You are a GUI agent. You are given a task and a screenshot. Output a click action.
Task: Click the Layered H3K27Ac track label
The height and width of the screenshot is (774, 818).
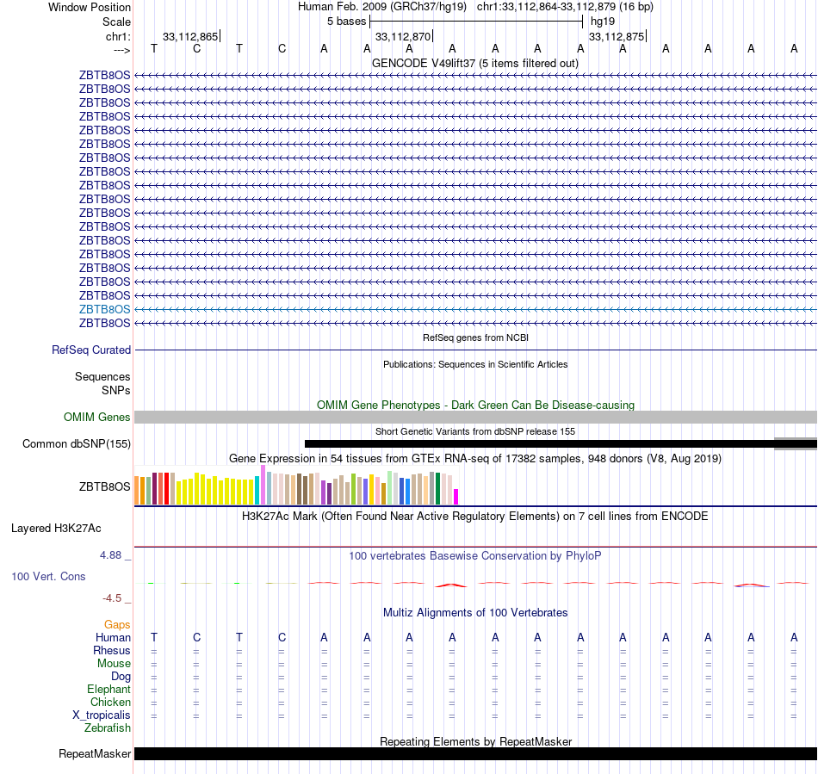pos(56,529)
